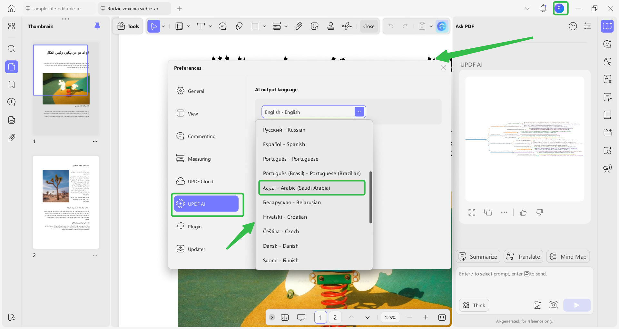This screenshot has height=329, width=619.
Task: Open the attachments paperclip in left sidebar
Action: pos(12,138)
